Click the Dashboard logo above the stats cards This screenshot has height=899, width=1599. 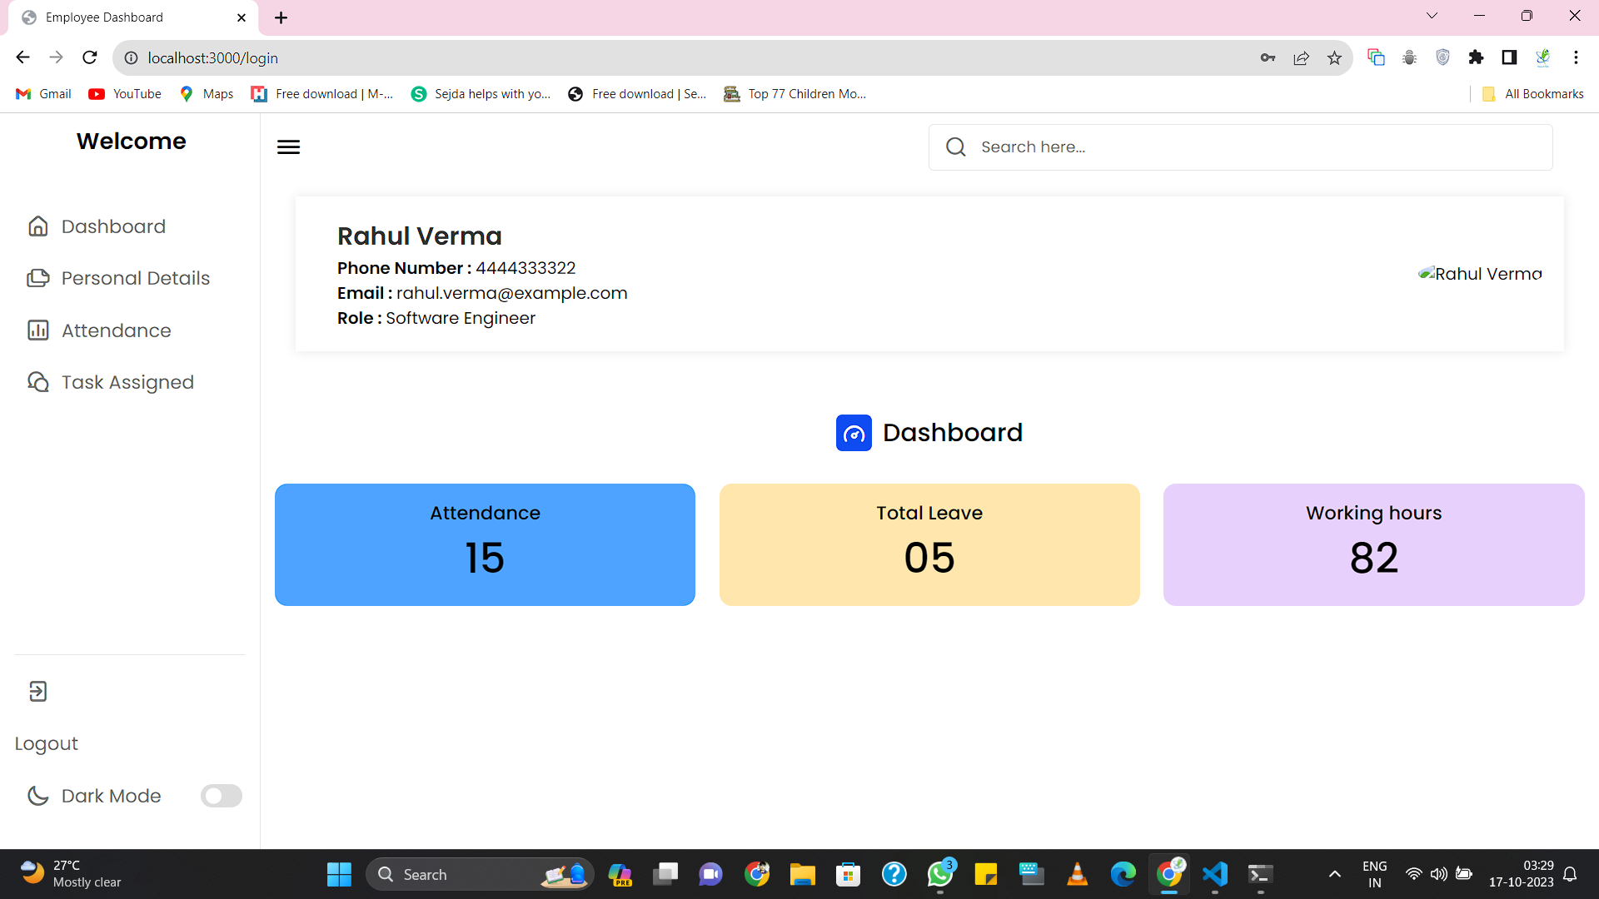pos(854,433)
